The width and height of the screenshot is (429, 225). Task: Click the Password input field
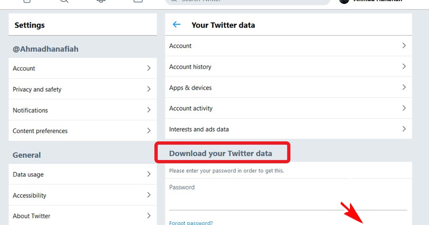click(288, 195)
